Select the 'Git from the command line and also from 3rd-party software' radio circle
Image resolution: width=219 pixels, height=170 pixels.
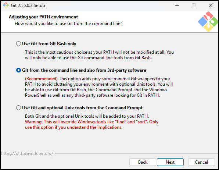(x=18, y=70)
